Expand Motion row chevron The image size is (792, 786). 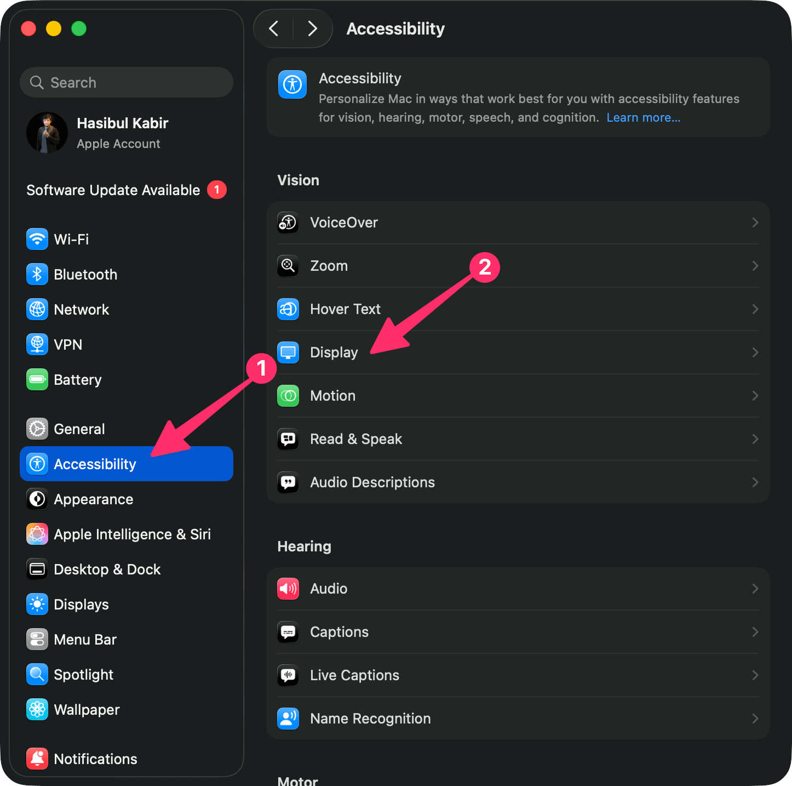755,396
